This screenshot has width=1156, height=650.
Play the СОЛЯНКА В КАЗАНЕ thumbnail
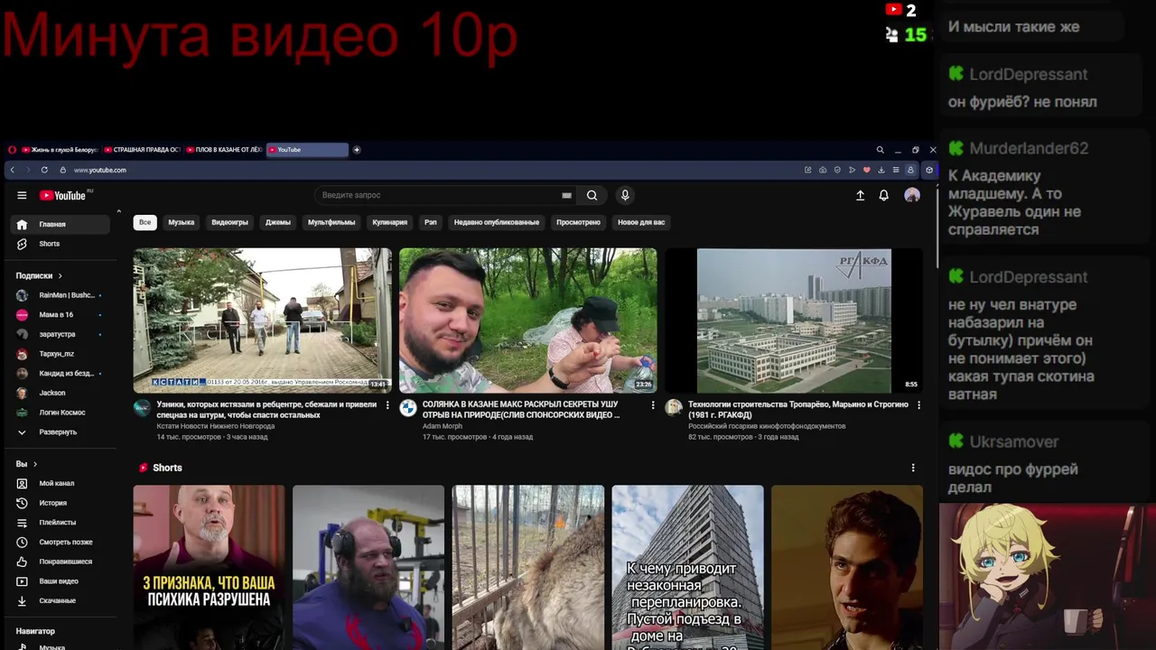pyautogui.click(x=528, y=320)
